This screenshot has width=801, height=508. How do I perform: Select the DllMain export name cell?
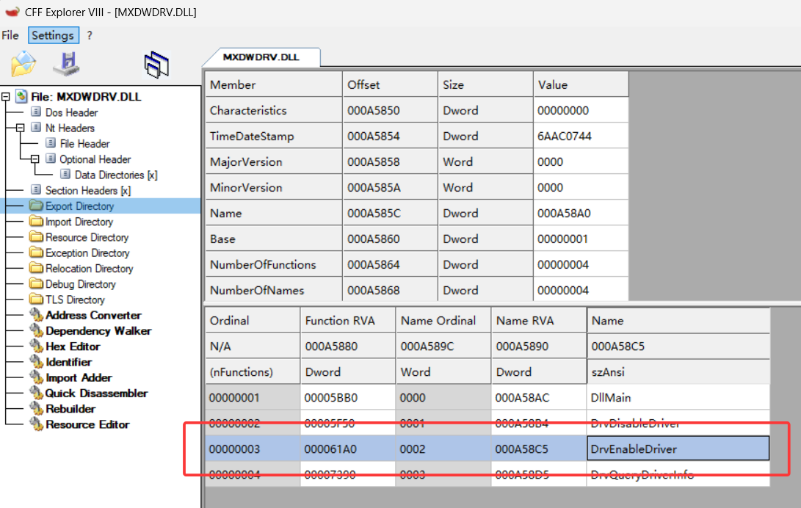[678, 398]
